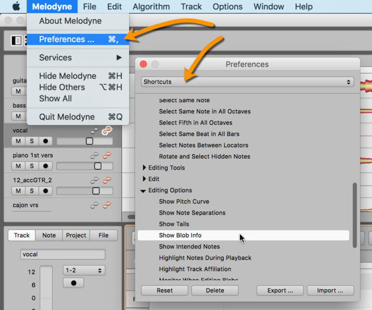Open the 1-2 channel dropdown
This screenshot has height=310, width=372.
tap(84, 270)
